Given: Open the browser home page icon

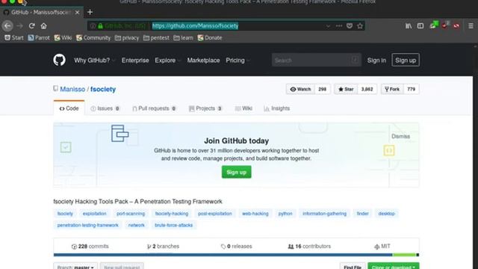Looking at the screenshot, I should [x=43, y=26].
